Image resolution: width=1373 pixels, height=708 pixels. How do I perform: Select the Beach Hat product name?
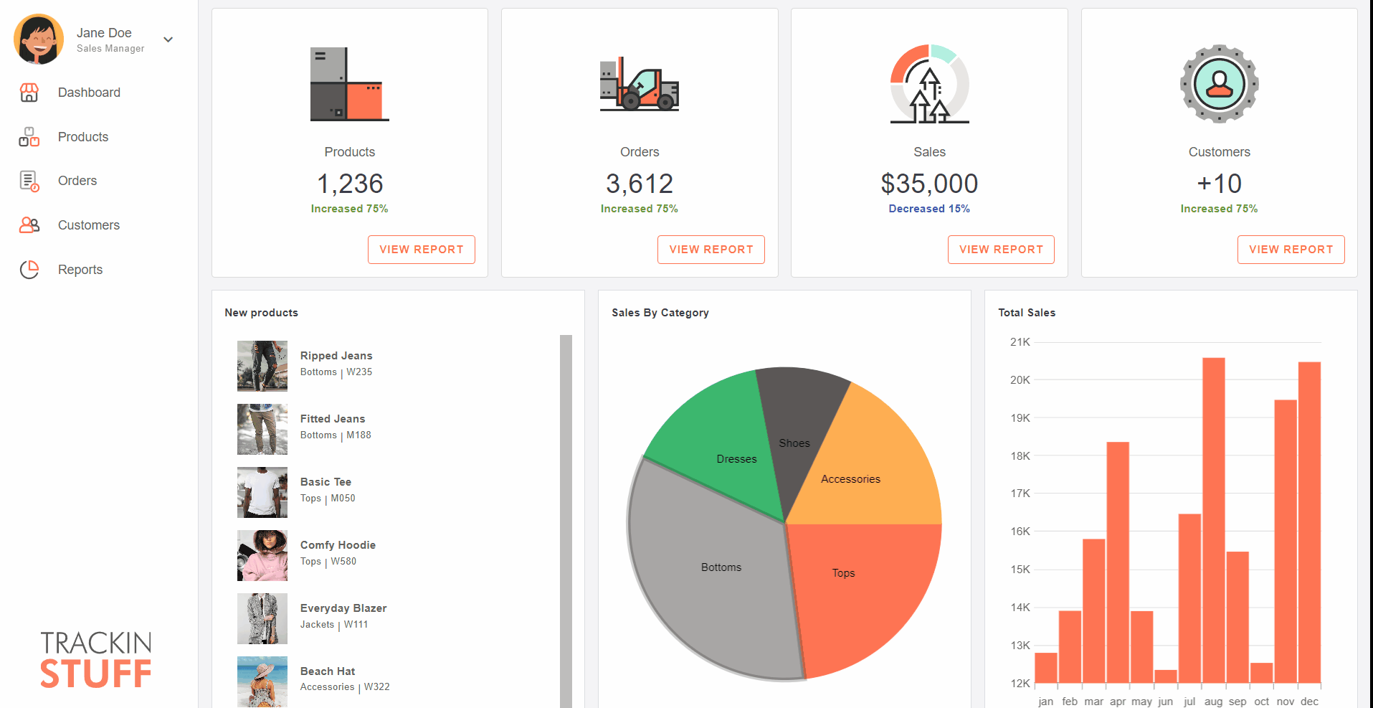(x=328, y=671)
